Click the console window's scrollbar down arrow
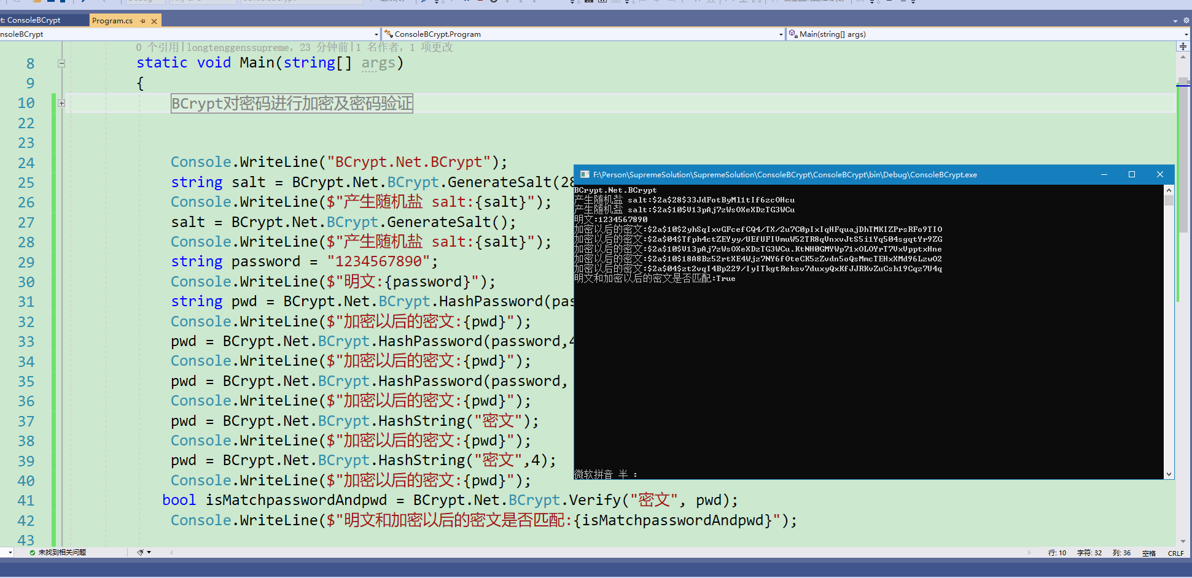 pyautogui.click(x=1169, y=474)
